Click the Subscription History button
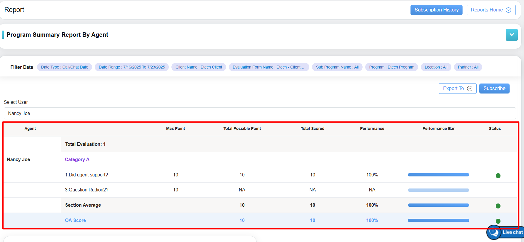The image size is (524, 242). 436,10
